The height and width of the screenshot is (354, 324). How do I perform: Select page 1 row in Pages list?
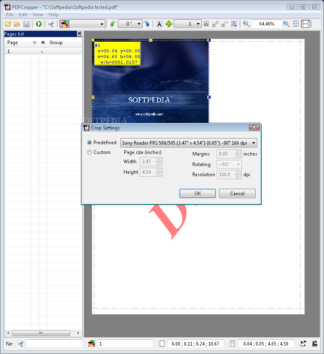tap(43, 51)
